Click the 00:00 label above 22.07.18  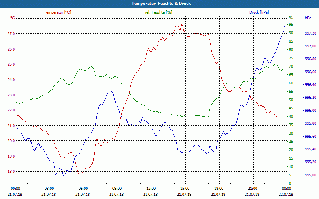tap(286, 188)
